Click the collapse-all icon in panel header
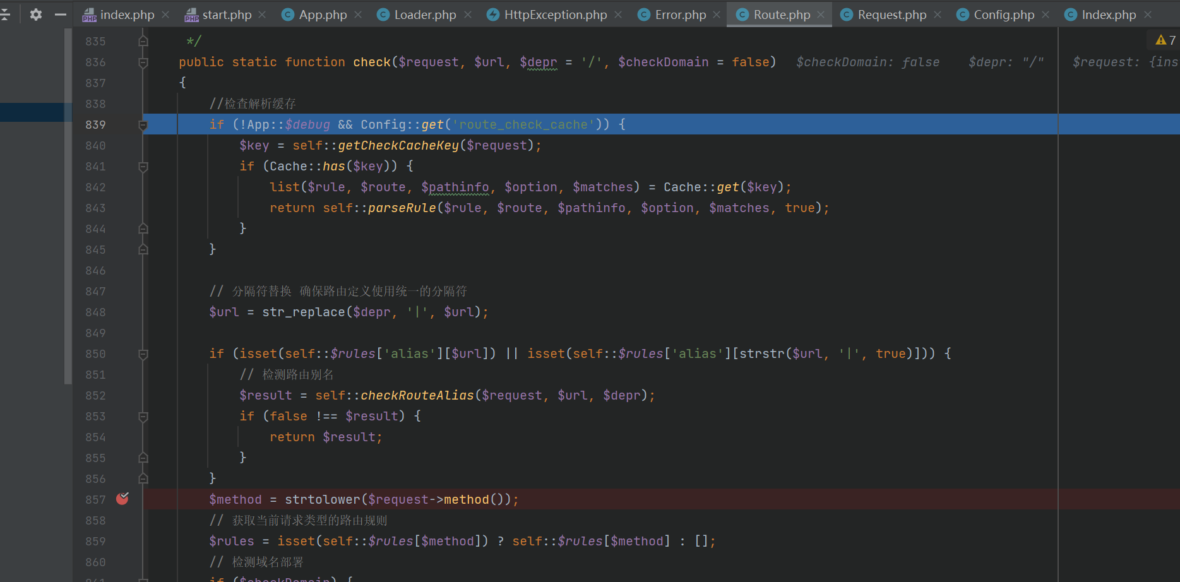Viewport: 1180px width, 582px height. [5, 14]
